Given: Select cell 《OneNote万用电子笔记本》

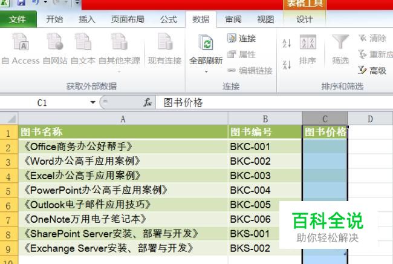Looking at the screenshot, I should pos(123,219).
